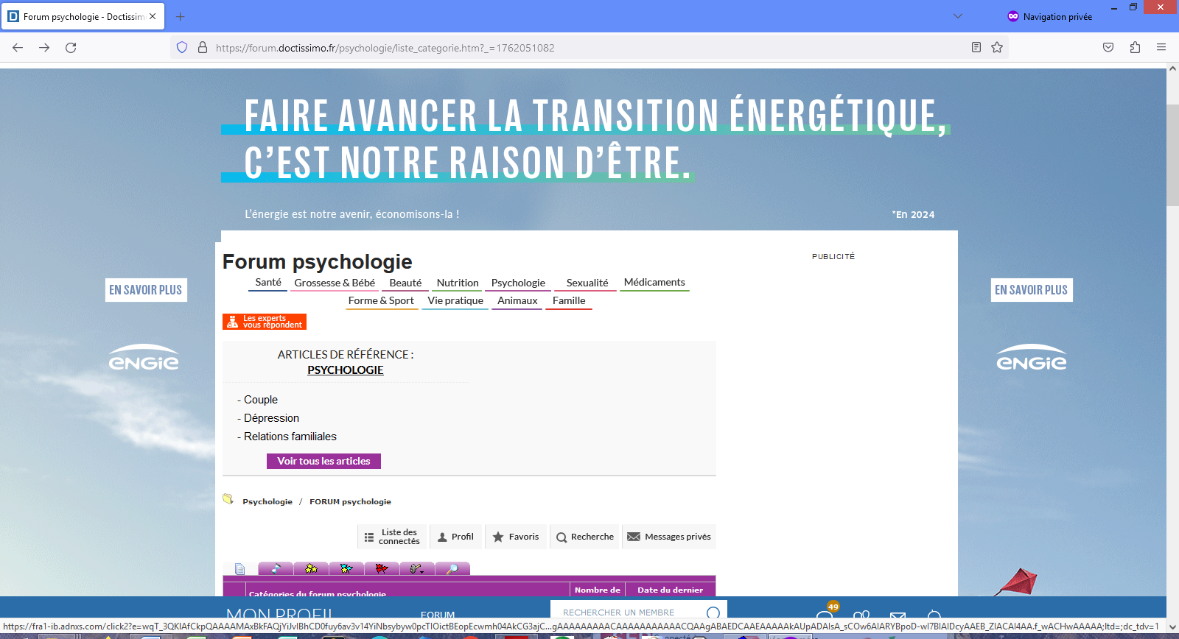Image resolution: width=1179 pixels, height=639 pixels.
Task: Reload the current page
Action: tap(71, 48)
